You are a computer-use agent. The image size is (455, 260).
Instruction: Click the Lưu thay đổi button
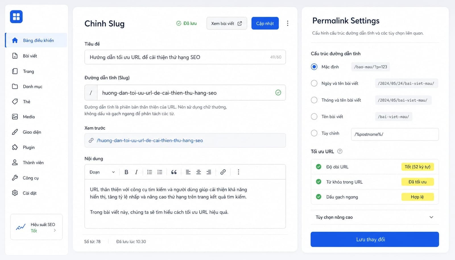pyautogui.click(x=375, y=240)
